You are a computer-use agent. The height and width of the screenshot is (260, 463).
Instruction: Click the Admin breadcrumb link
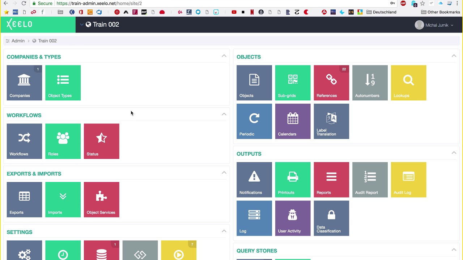18,41
